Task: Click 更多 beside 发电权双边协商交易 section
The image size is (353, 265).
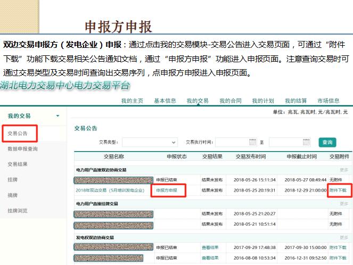Action: coord(343,238)
